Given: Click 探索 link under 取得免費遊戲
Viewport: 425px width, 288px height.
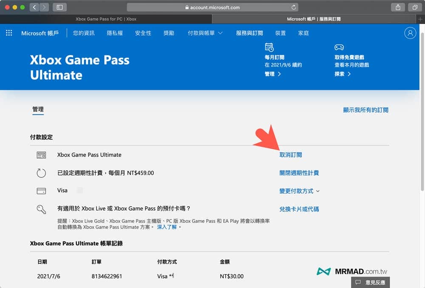Looking at the screenshot, I should click(x=343, y=74).
